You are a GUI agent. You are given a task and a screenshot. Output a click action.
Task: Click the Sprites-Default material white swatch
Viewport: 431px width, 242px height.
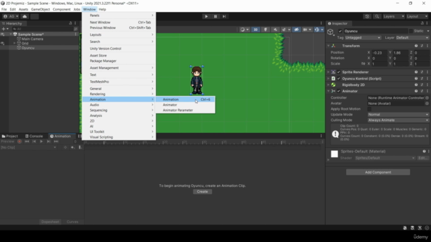click(334, 154)
